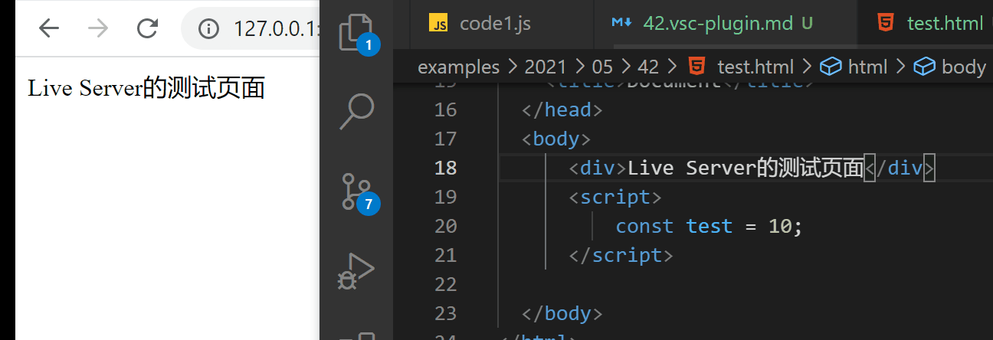Click the 'const' keyword on line 20
The width and height of the screenshot is (993, 340).
[644, 227]
